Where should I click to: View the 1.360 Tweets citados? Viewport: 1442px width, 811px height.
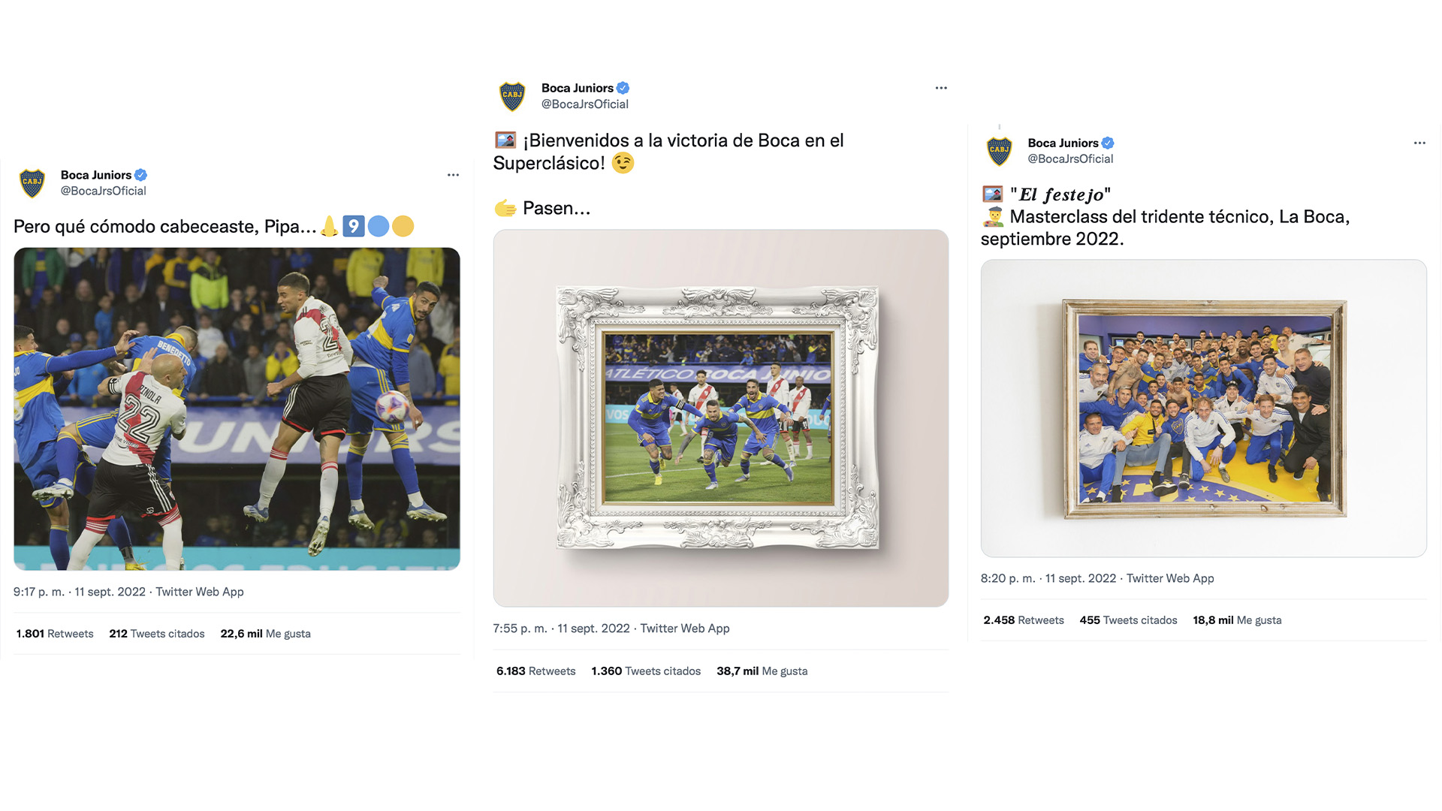click(x=646, y=671)
